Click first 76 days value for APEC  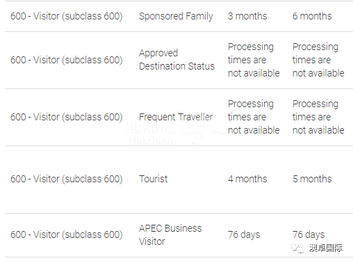244,234
